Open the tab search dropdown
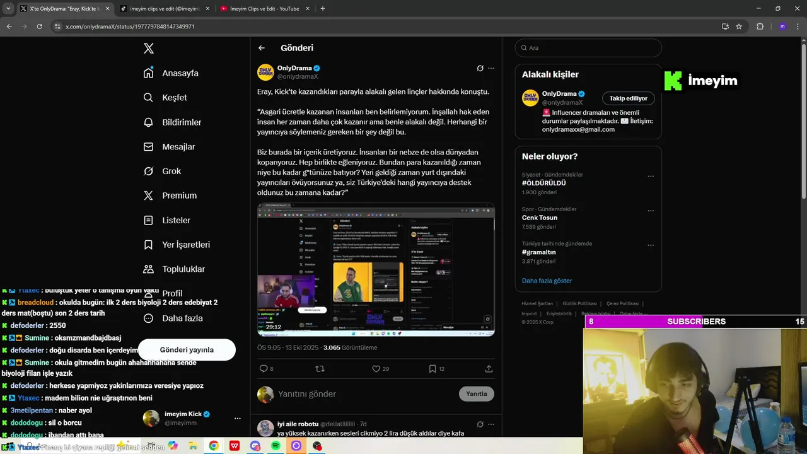 click(8, 9)
